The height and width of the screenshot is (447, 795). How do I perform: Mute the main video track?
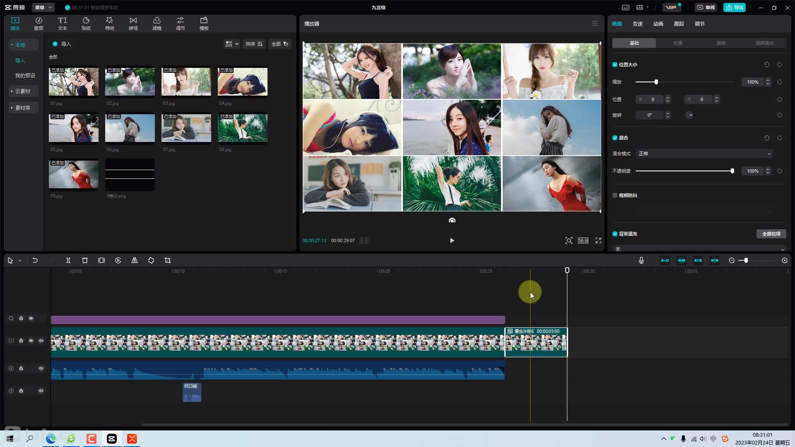pyautogui.click(x=41, y=341)
